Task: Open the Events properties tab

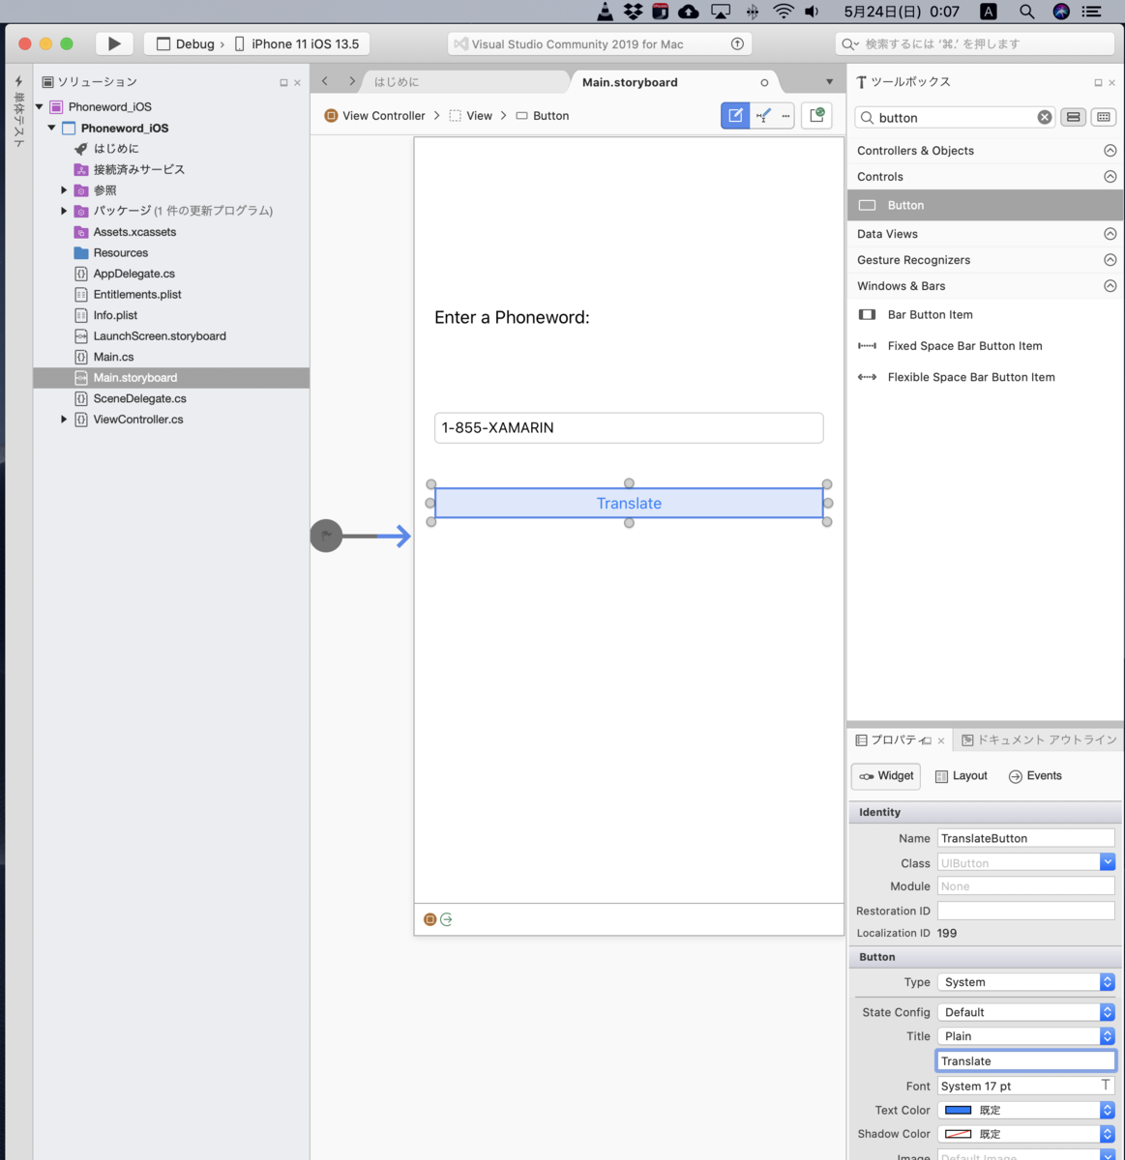Action: pos(1035,776)
